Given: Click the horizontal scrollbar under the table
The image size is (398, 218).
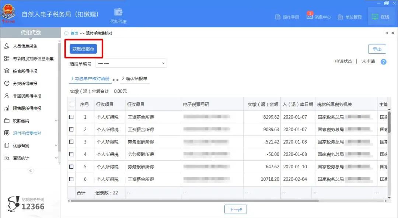Looking at the screenshot, I should [195, 201].
